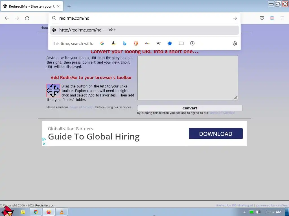Click the AdChoices triangle icon
289x216 pixels.
pyautogui.click(x=44, y=139)
